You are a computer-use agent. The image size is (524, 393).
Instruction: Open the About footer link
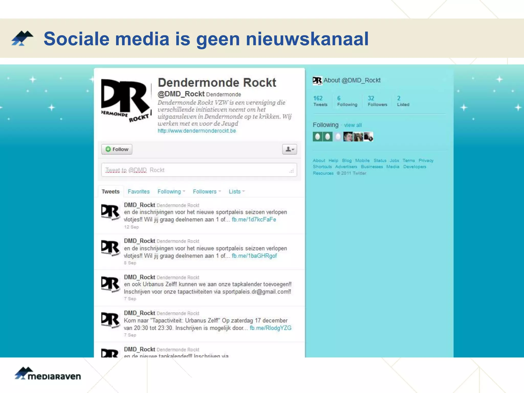click(x=319, y=160)
